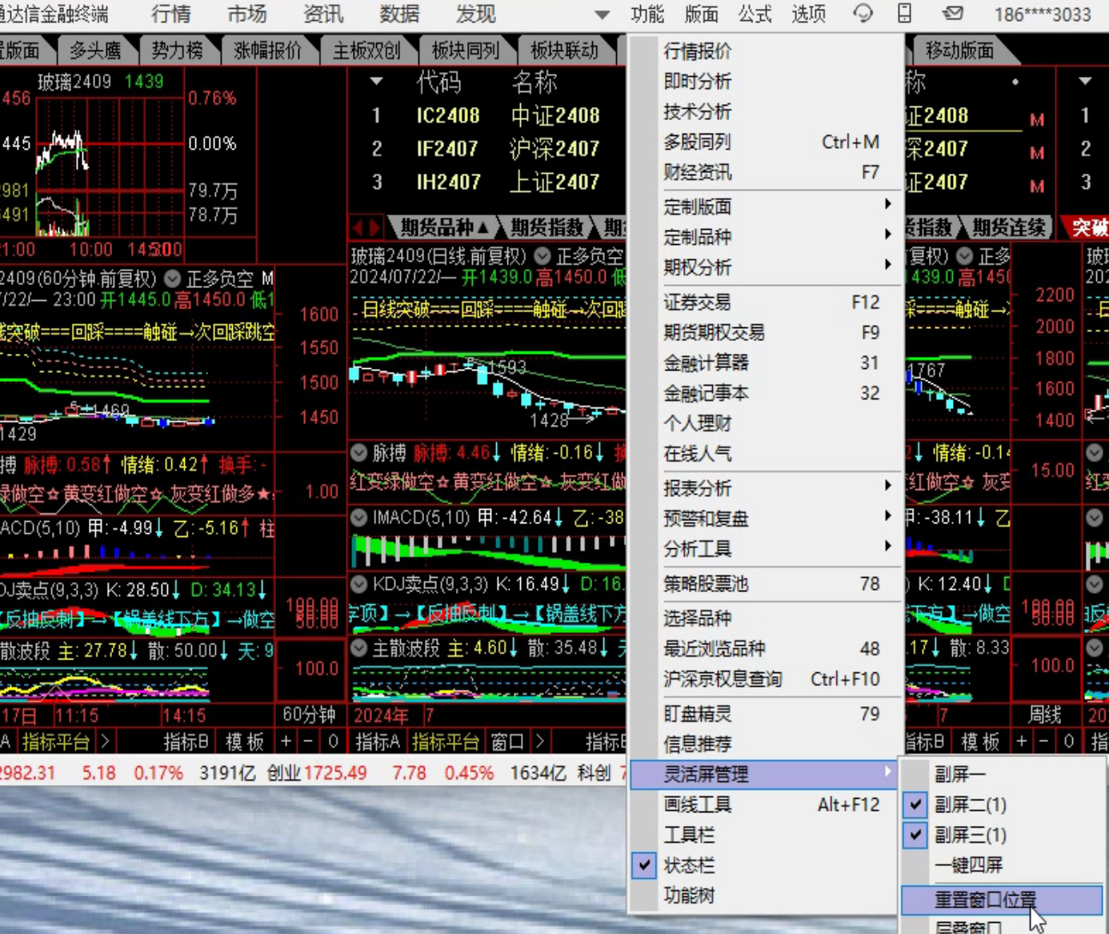Viewport: 1109px width, 934px height.
Task: Click the 行情 top navigation item
Action: point(170,14)
